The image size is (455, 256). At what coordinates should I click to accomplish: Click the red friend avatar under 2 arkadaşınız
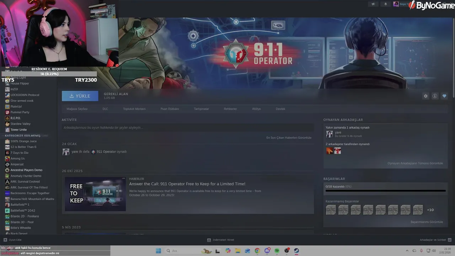[338, 151]
